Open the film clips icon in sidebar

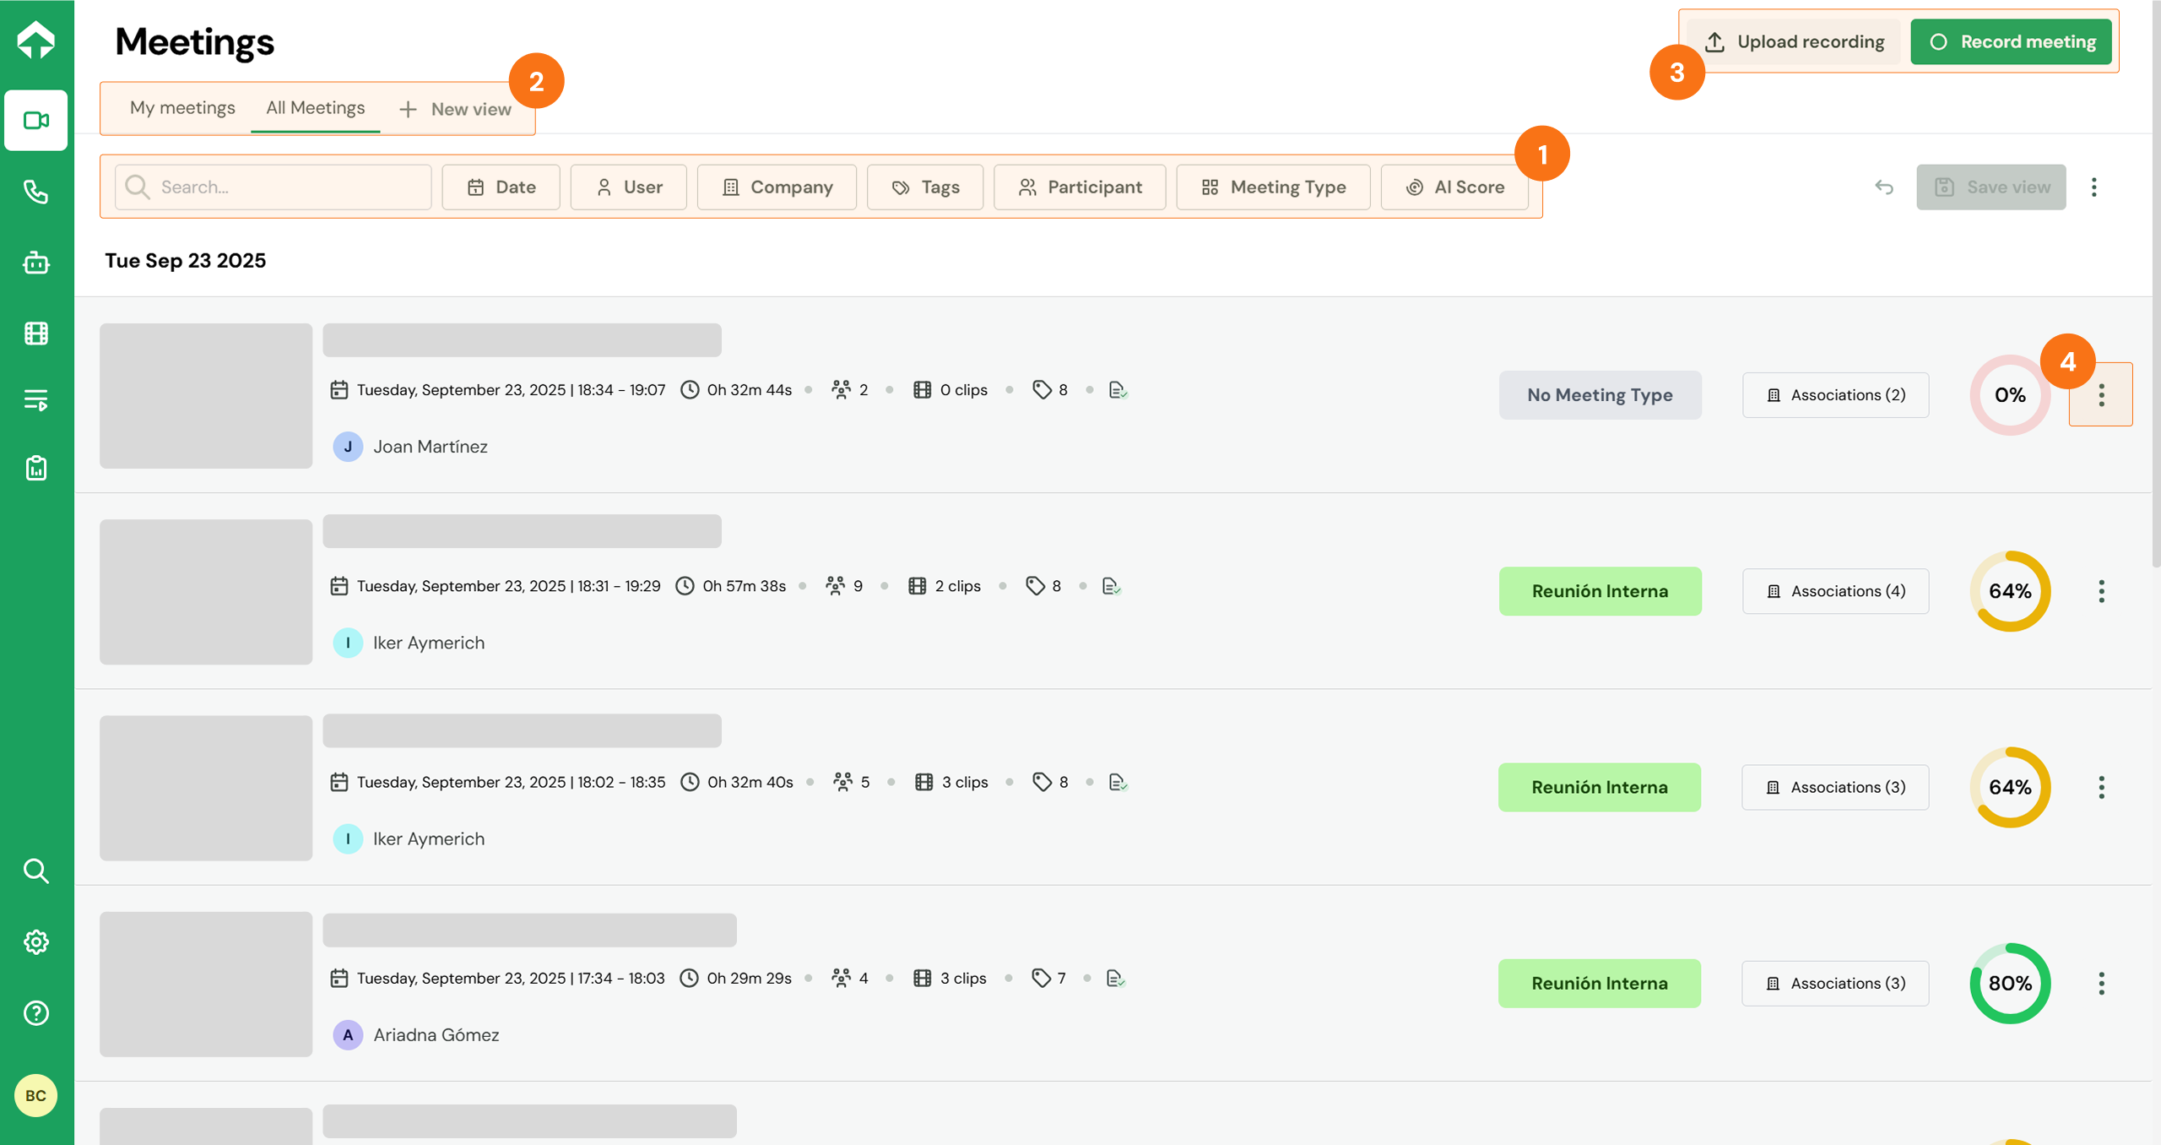(35, 334)
